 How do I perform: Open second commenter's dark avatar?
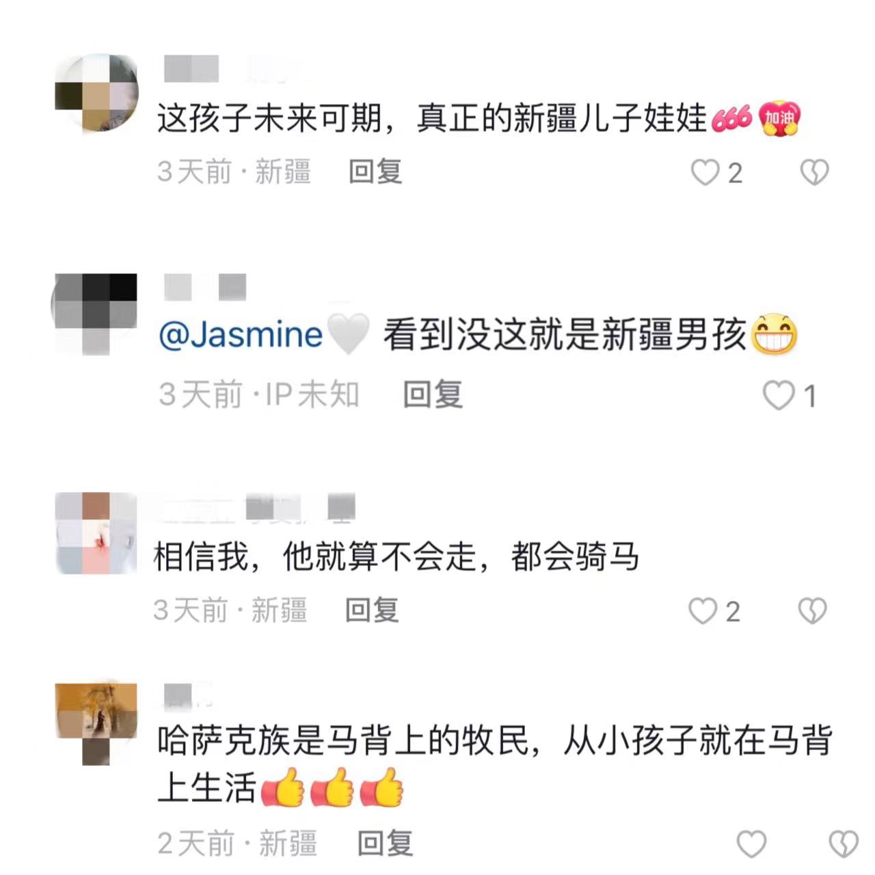pyautogui.click(x=95, y=314)
